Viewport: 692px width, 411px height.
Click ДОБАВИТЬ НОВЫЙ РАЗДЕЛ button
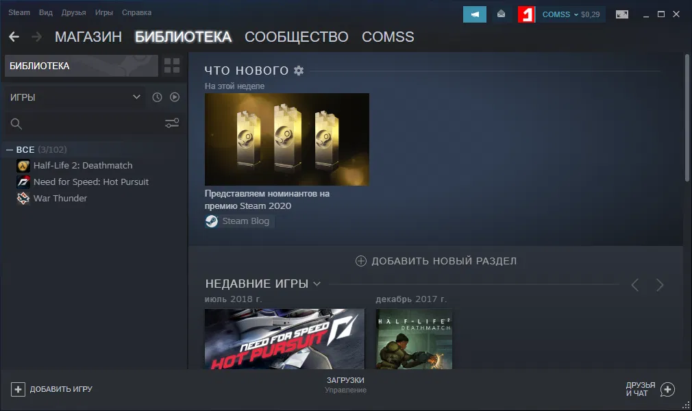436,261
